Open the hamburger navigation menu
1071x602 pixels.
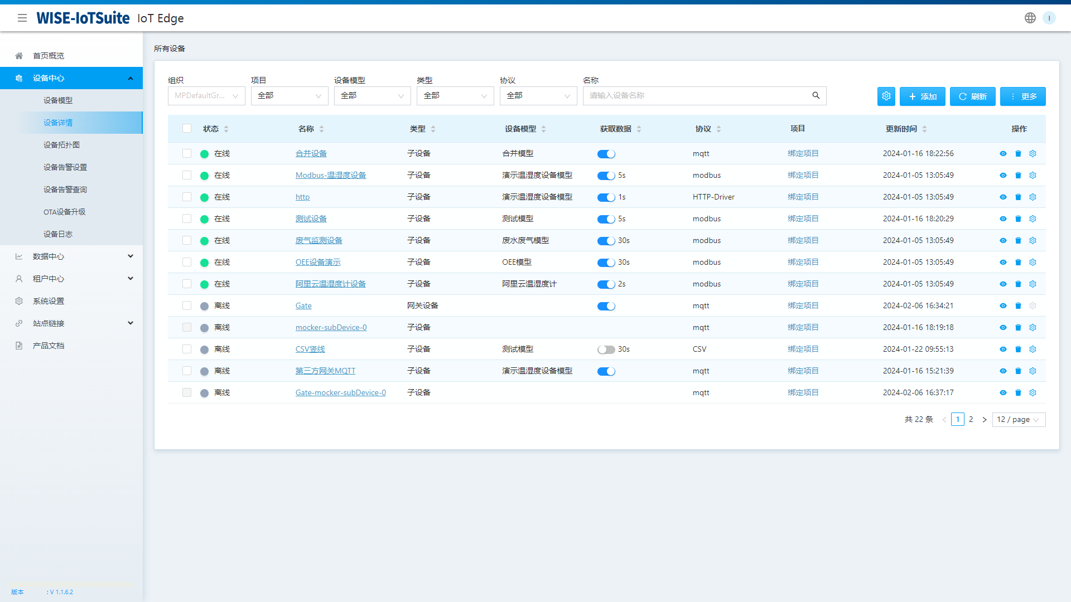(x=22, y=17)
